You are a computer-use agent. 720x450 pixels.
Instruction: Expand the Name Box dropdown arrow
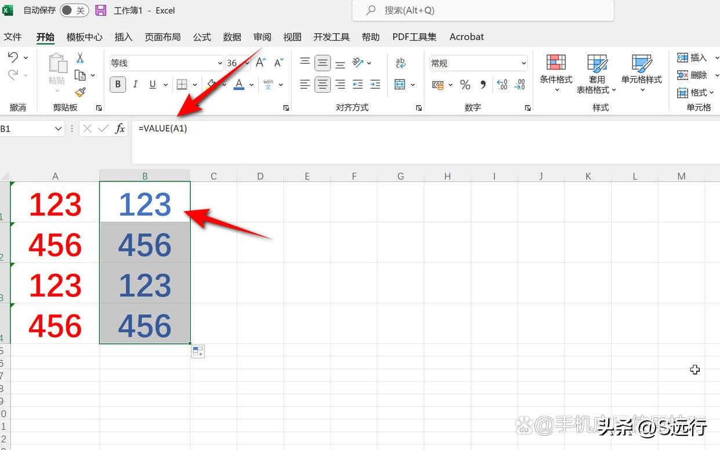(58, 129)
